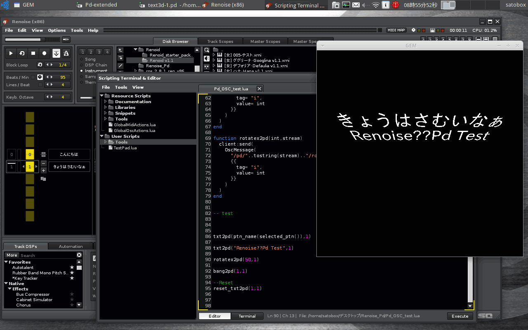Toggle the metronome icon in the transport
528x330 pixels.
pos(66,53)
